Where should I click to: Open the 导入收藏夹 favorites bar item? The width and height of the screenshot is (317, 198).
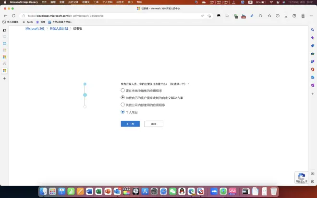pyautogui.click(x=11, y=22)
